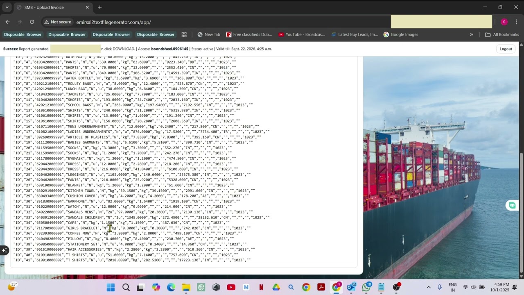524x295 pixels.
Task: Open YouTube app on the taskbar
Action: tap(231, 287)
